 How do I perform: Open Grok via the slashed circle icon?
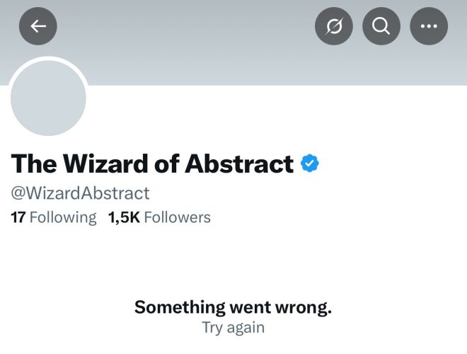pyautogui.click(x=334, y=26)
